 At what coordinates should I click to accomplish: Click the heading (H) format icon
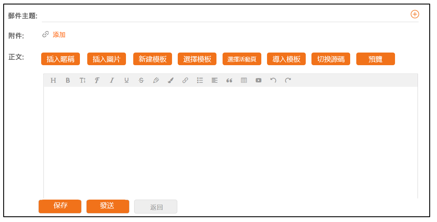pos(53,80)
